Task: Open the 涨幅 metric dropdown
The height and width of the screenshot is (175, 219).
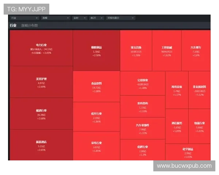Action: pyautogui.click(x=55, y=18)
